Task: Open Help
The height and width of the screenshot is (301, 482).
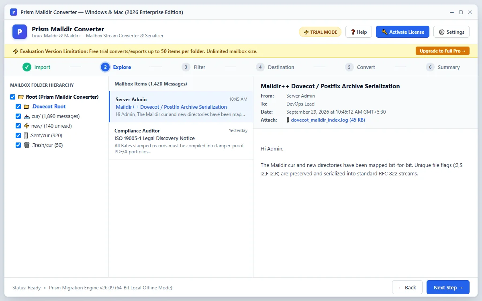Action: click(359, 32)
